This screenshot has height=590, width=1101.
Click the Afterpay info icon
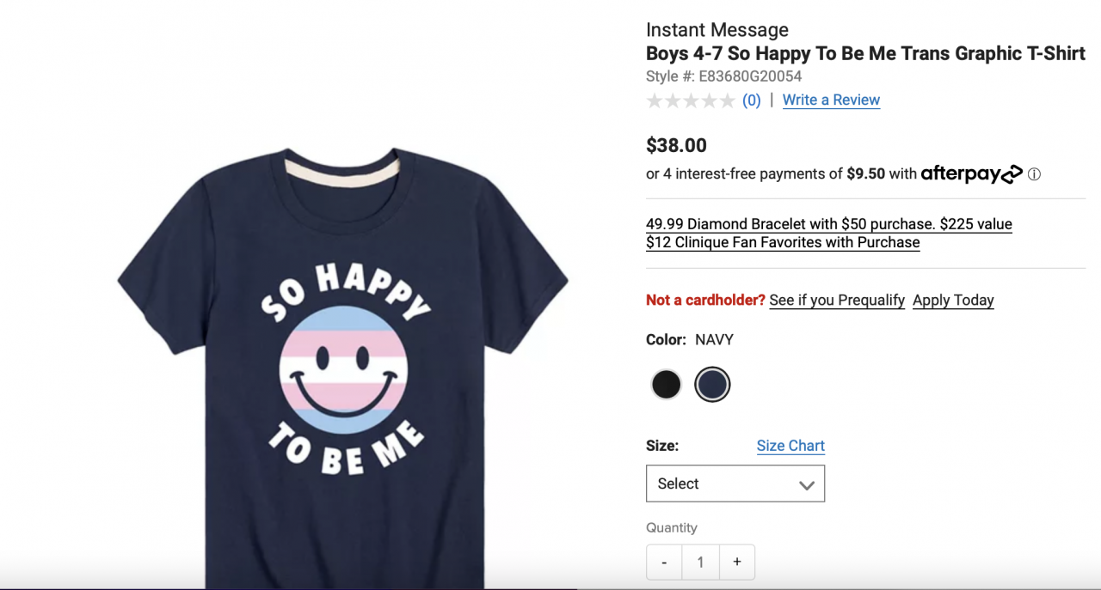1034,174
